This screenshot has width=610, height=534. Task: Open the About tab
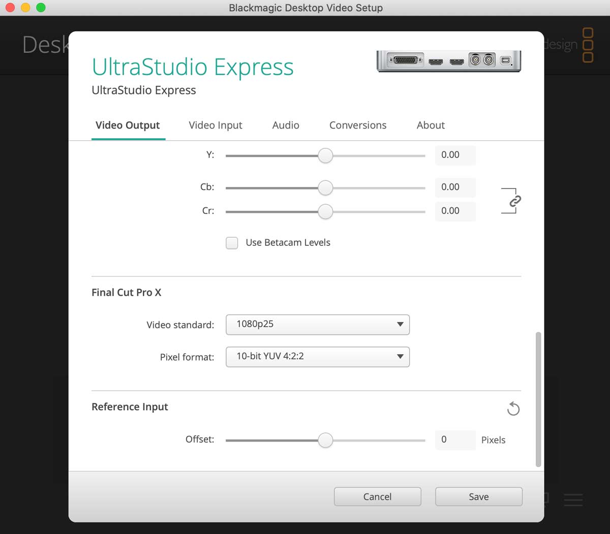coord(431,125)
